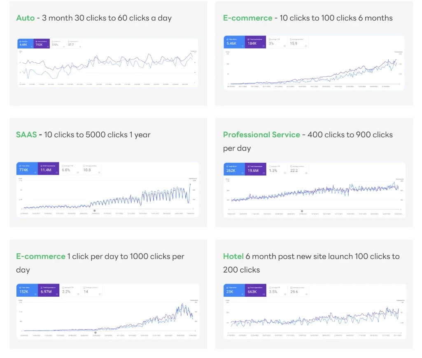
Task: Click help icon on 774K Total clicks card
Action: tap(35, 173)
